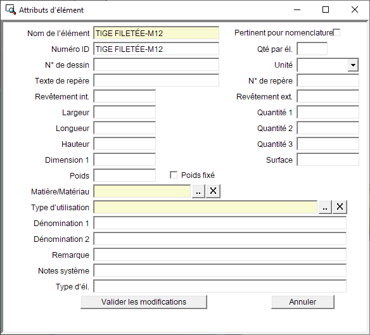
Task: Open the Unité dropdown list
Action: pos(353,65)
